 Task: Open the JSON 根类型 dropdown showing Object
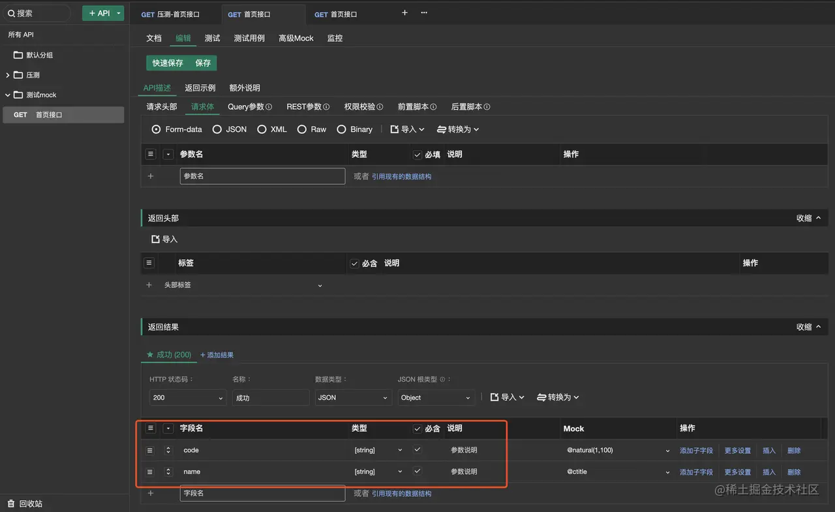tap(436, 398)
